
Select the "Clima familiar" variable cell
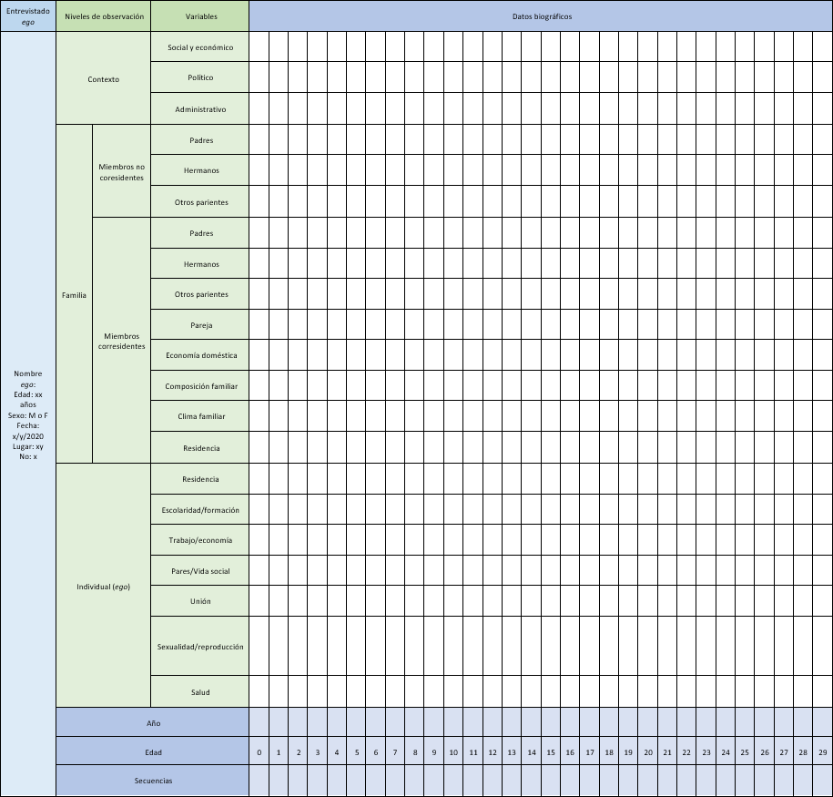pyautogui.click(x=200, y=416)
